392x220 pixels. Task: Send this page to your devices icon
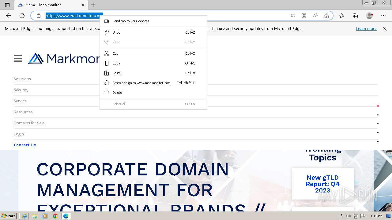click(x=293, y=16)
